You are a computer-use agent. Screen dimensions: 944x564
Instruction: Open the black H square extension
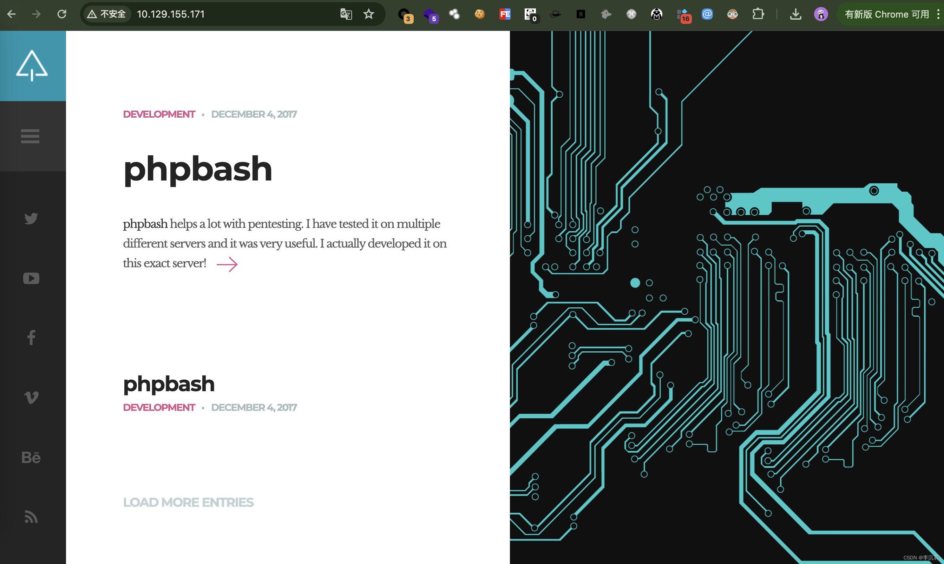coord(581,14)
